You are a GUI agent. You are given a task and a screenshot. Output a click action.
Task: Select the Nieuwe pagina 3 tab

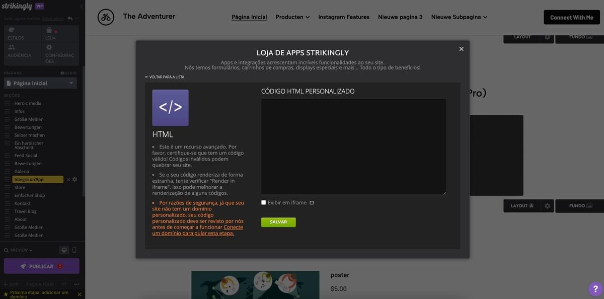pyautogui.click(x=400, y=16)
